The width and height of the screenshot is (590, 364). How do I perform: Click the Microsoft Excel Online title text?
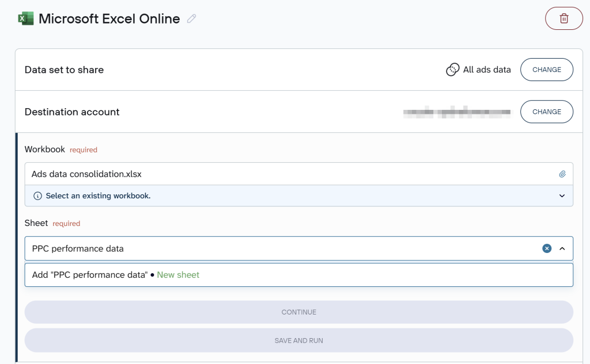(109, 18)
